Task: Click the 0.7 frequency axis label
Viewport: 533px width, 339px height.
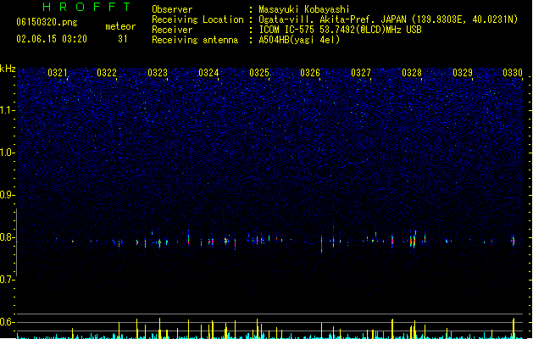Action: 7,280
